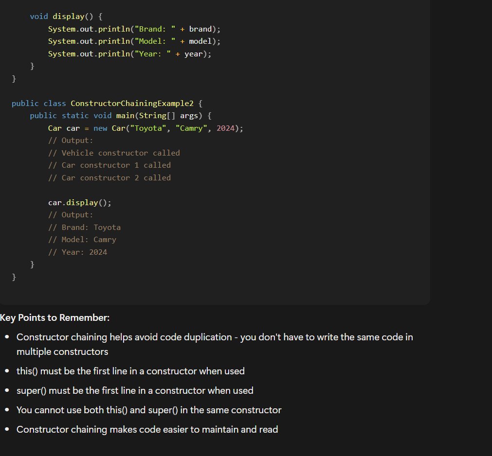
Task: Click comment '// Year: 2024'
Action: [x=77, y=252]
